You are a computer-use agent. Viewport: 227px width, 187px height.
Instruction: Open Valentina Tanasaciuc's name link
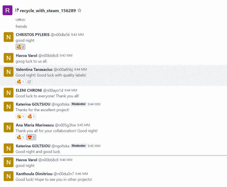34,70
